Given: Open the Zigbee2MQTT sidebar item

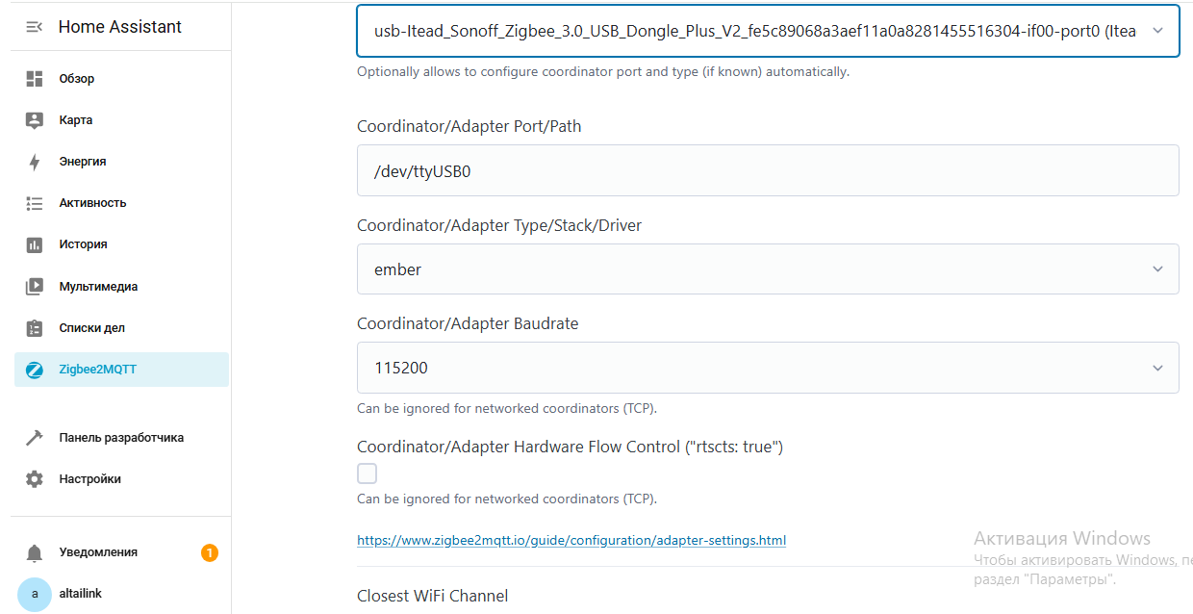Looking at the screenshot, I should [98, 370].
